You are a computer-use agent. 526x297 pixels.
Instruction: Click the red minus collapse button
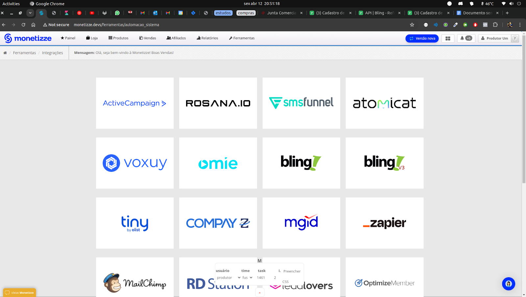(260, 292)
